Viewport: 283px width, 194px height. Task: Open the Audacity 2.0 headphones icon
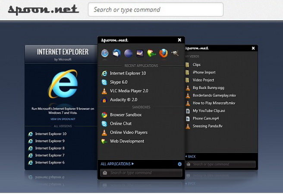click(x=104, y=100)
